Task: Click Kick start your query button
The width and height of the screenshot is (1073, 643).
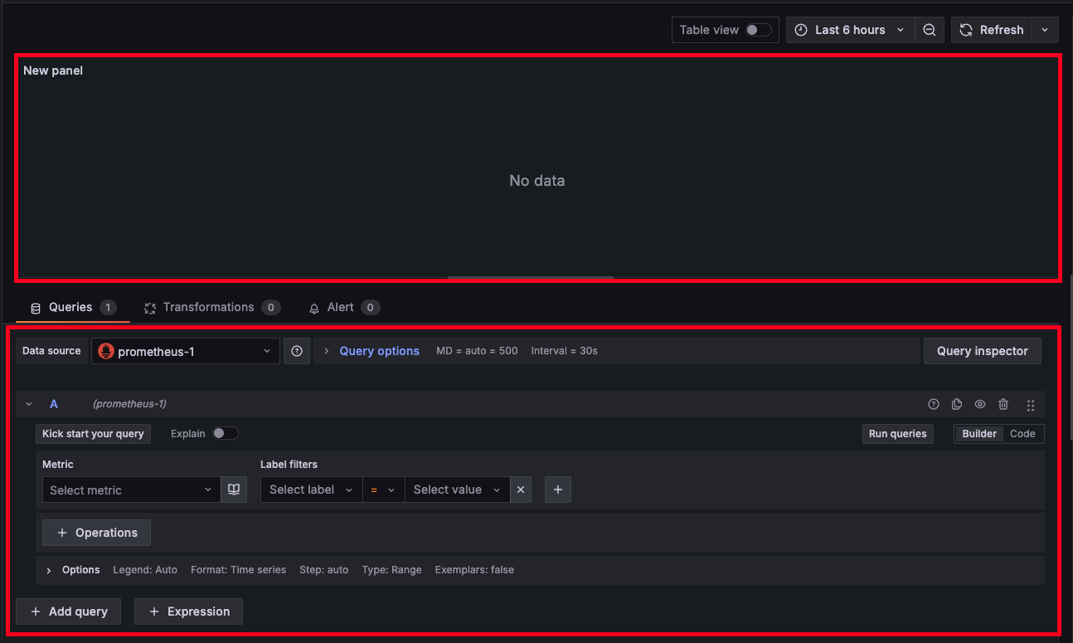Action: tap(93, 434)
